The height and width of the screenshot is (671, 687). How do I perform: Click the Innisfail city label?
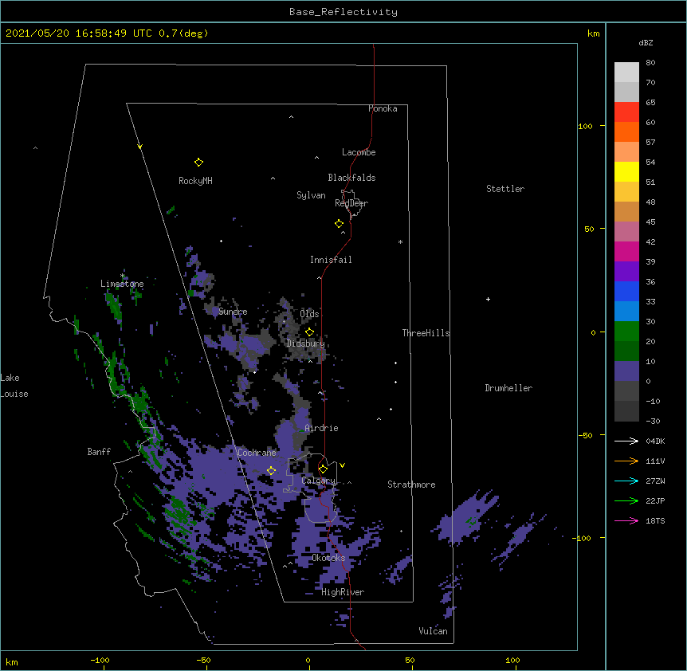[x=331, y=260]
